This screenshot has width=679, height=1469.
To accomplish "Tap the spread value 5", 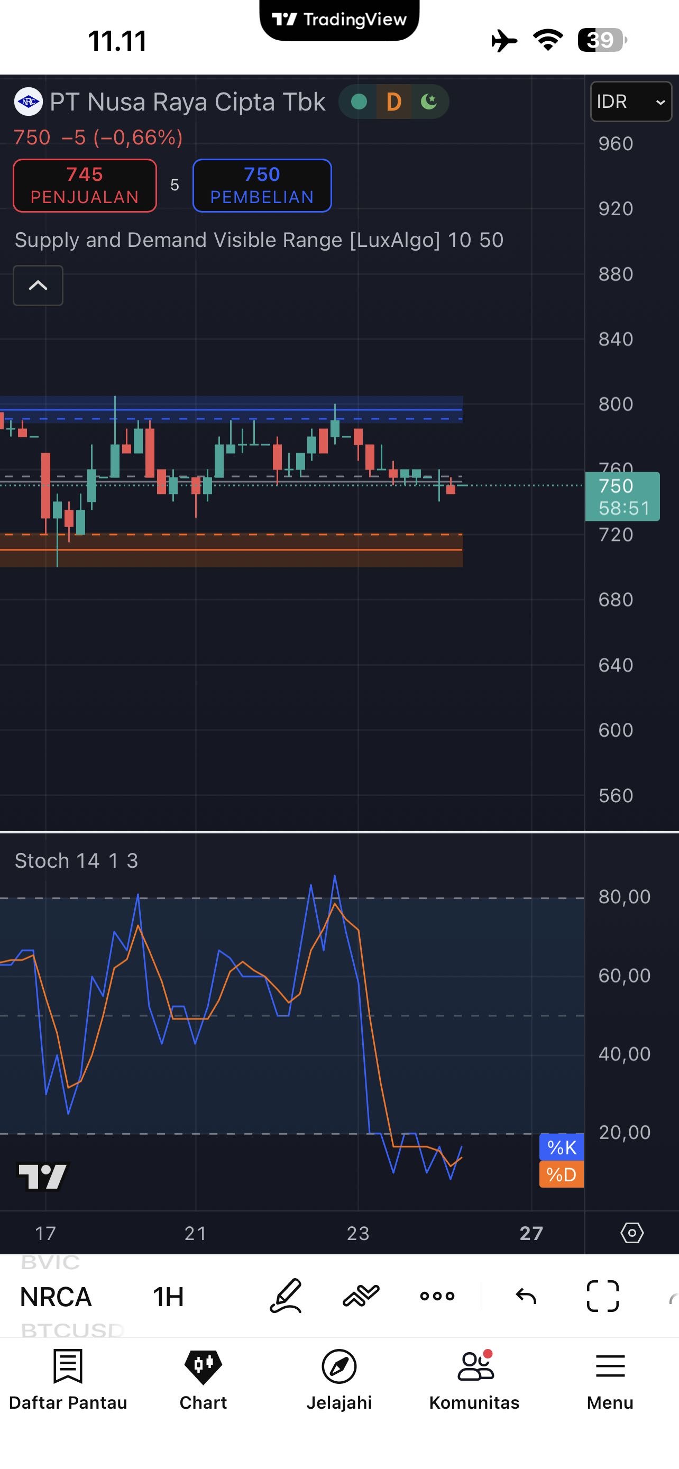I will pos(175,185).
